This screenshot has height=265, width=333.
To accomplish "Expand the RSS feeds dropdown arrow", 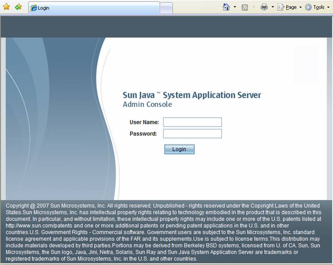I will click(253, 7).
